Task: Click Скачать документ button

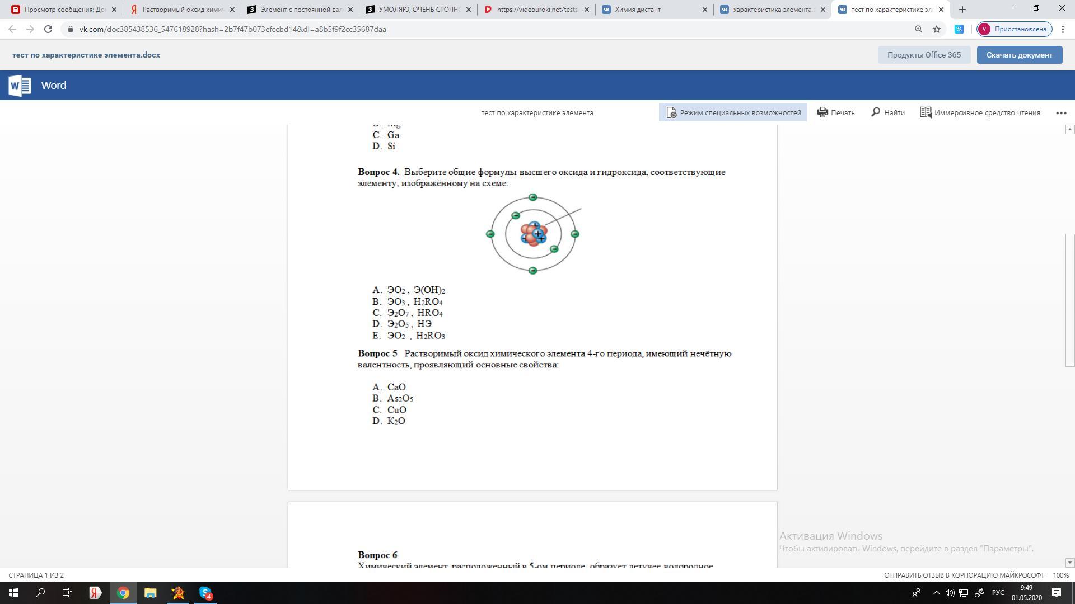Action: point(1019,55)
